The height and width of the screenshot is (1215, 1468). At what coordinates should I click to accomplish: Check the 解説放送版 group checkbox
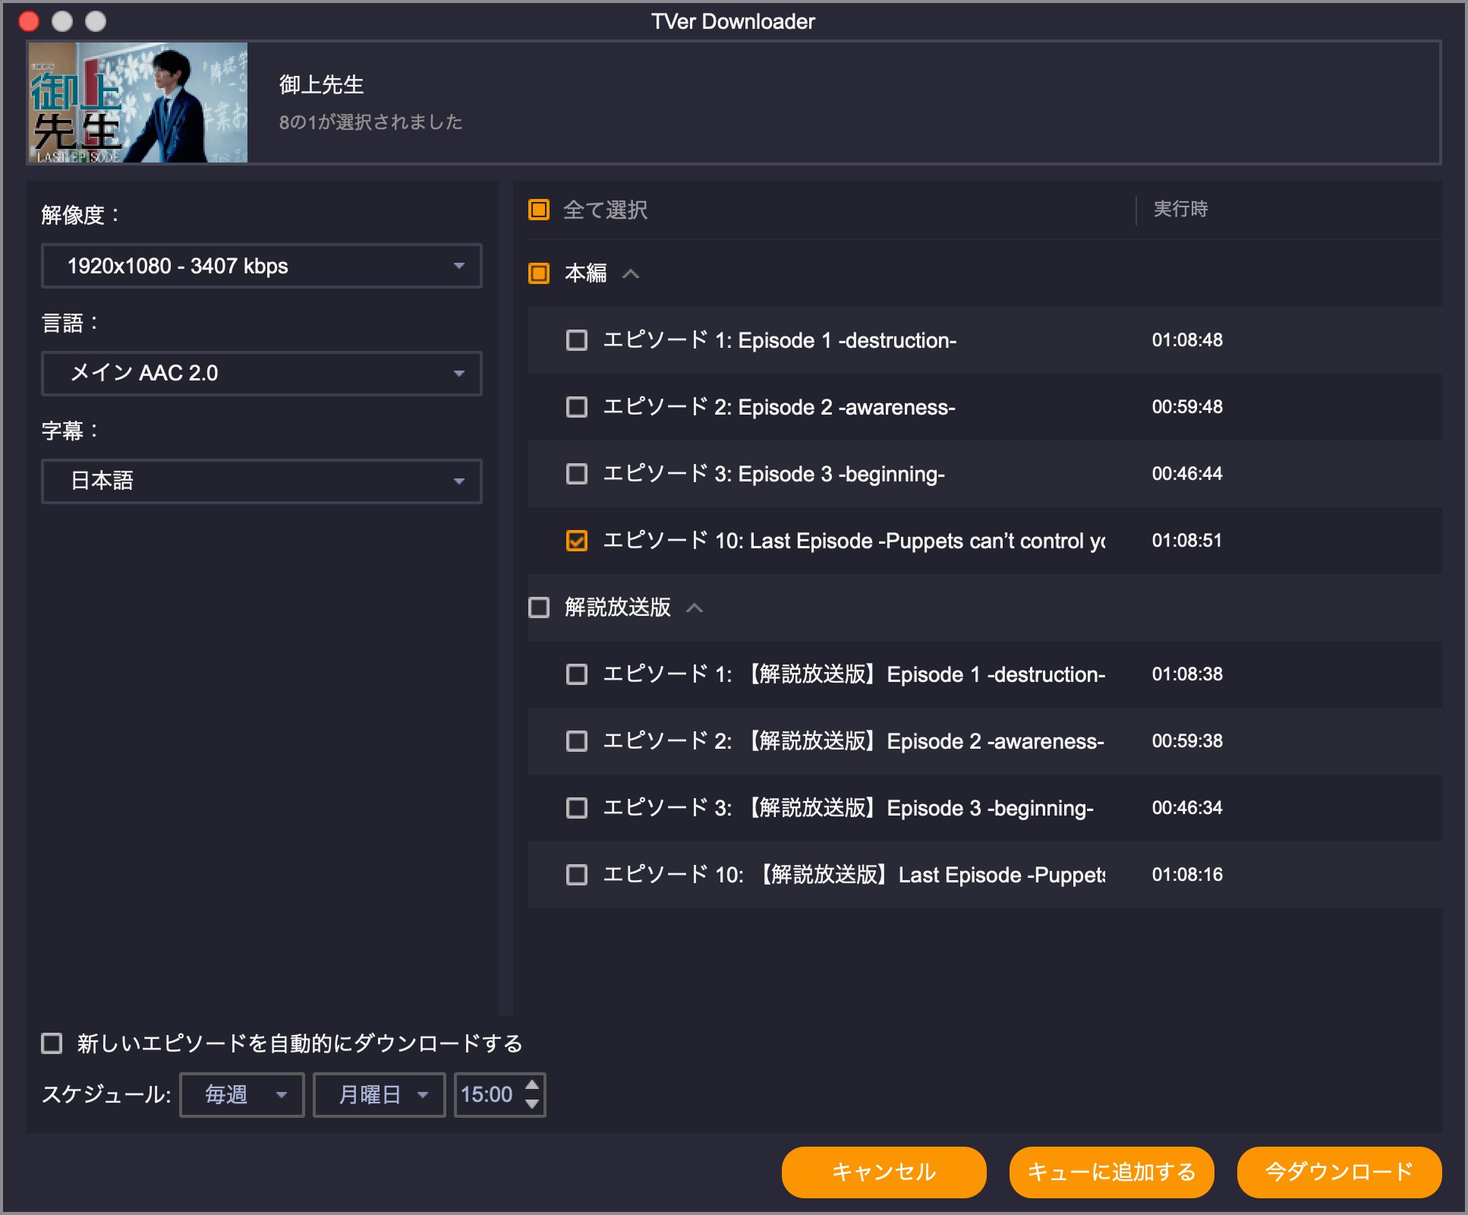coord(540,608)
